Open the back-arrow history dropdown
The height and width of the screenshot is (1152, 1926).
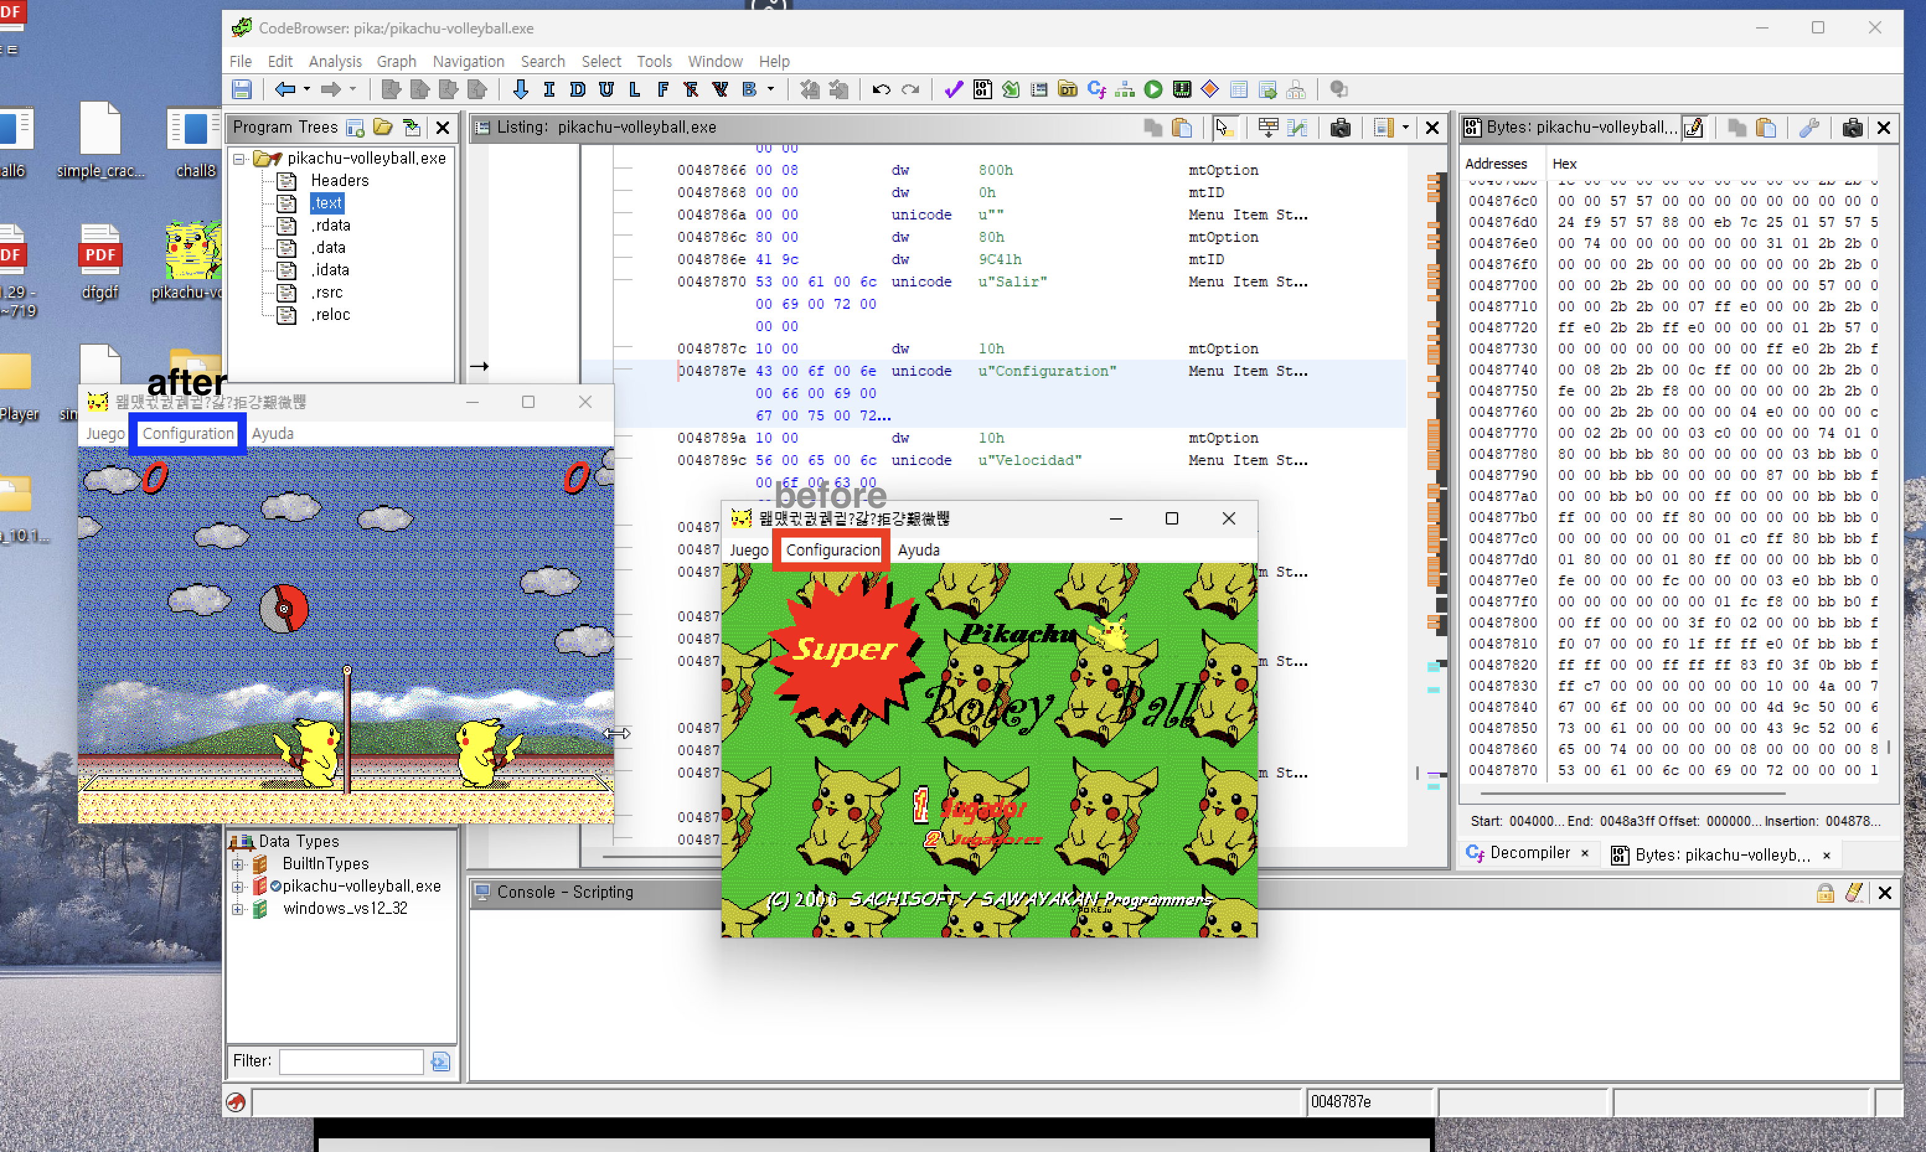tap(307, 90)
